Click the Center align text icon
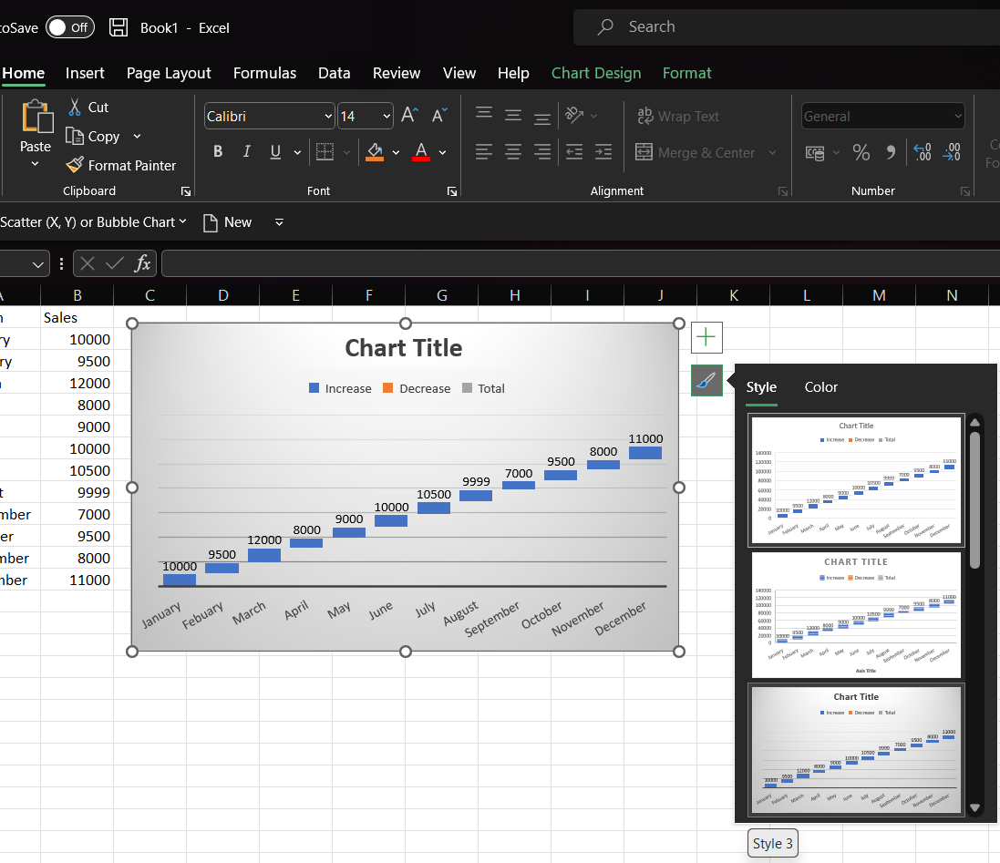The image size is (1000, 863). pos(513,152)
